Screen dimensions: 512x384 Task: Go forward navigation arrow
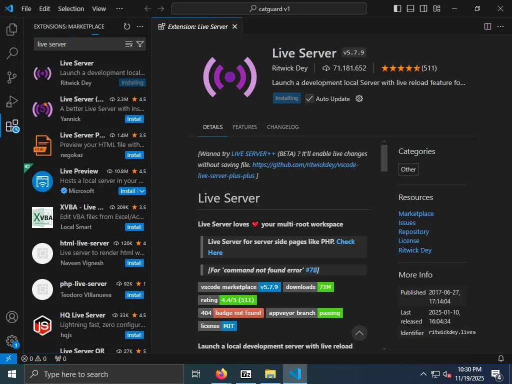(x=160, y=8)
